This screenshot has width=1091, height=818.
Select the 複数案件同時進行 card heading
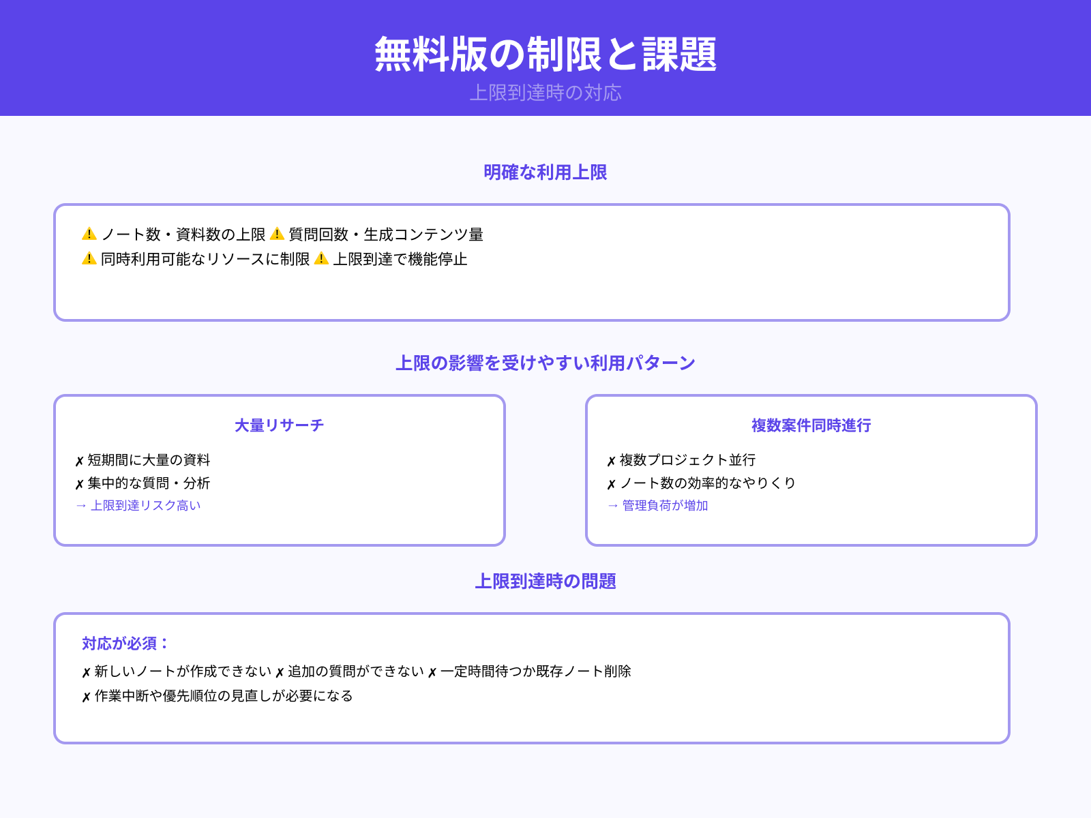811,425
